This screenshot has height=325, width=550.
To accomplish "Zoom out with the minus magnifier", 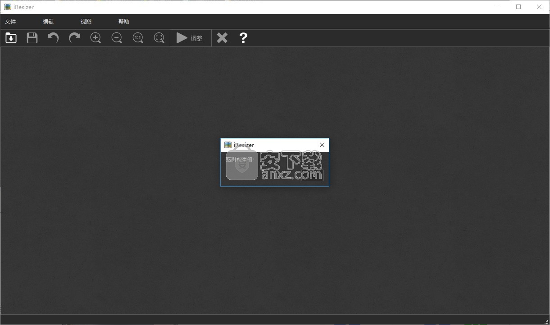I will coord(117,38).
